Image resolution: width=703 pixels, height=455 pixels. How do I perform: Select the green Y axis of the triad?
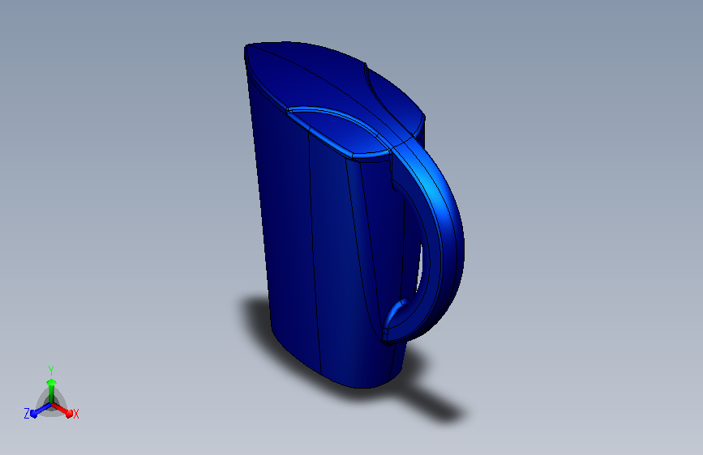tap(51, 389)
